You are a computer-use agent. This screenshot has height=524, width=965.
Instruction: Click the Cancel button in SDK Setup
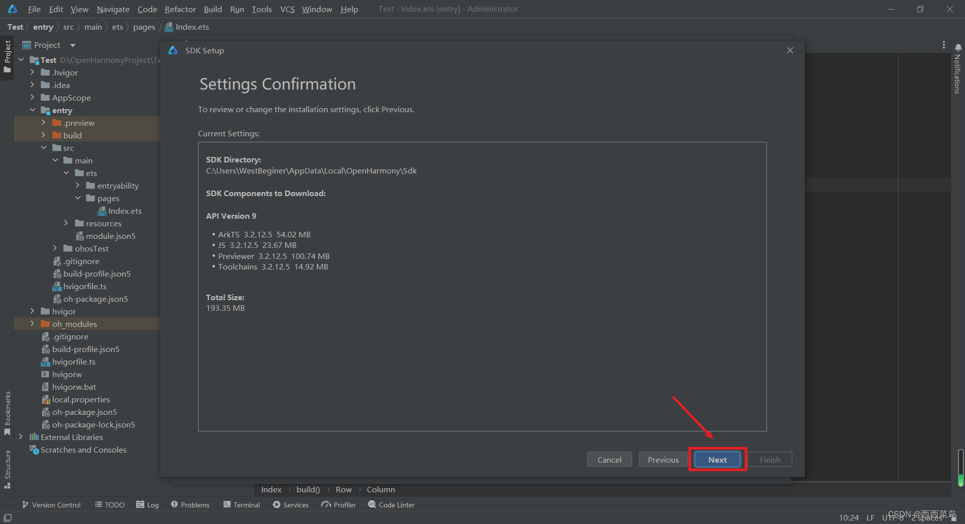point(609,460)
